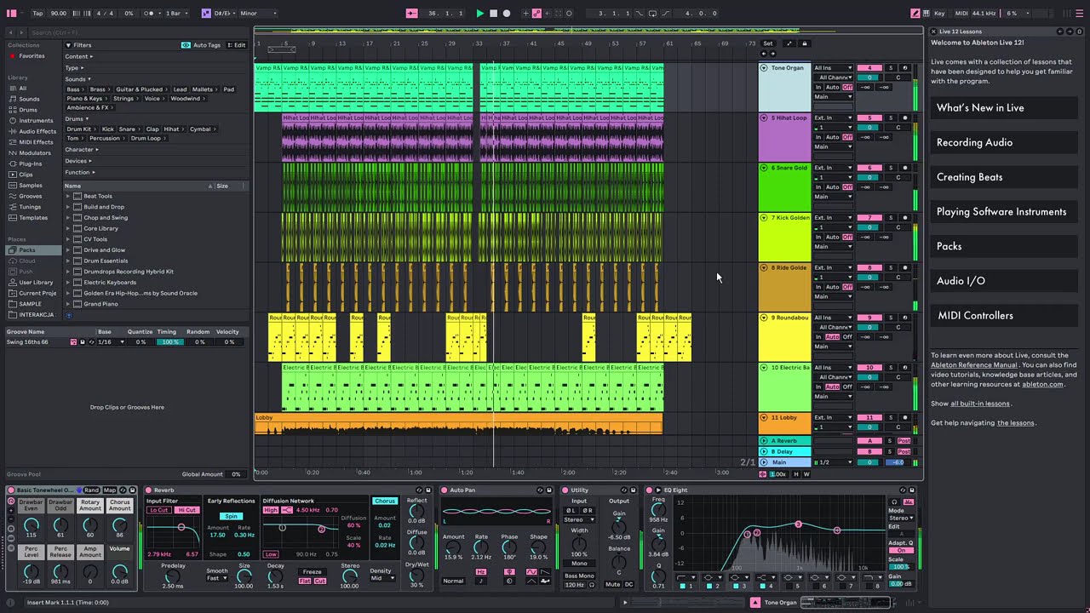Close the Live 12 Lessons panel
This screenshot has height=613, width=1090.
[x=934, y=32]
